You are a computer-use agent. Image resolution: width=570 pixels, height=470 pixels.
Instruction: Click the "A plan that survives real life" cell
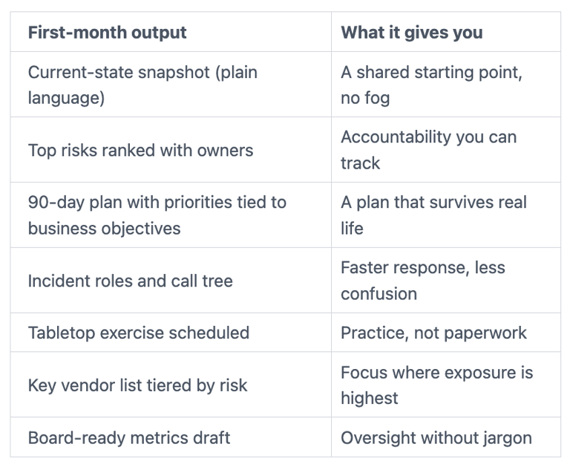(433, 215)
